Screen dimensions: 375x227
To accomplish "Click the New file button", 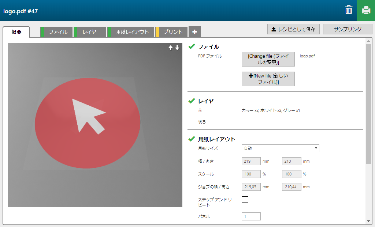I will pos(268,79).
